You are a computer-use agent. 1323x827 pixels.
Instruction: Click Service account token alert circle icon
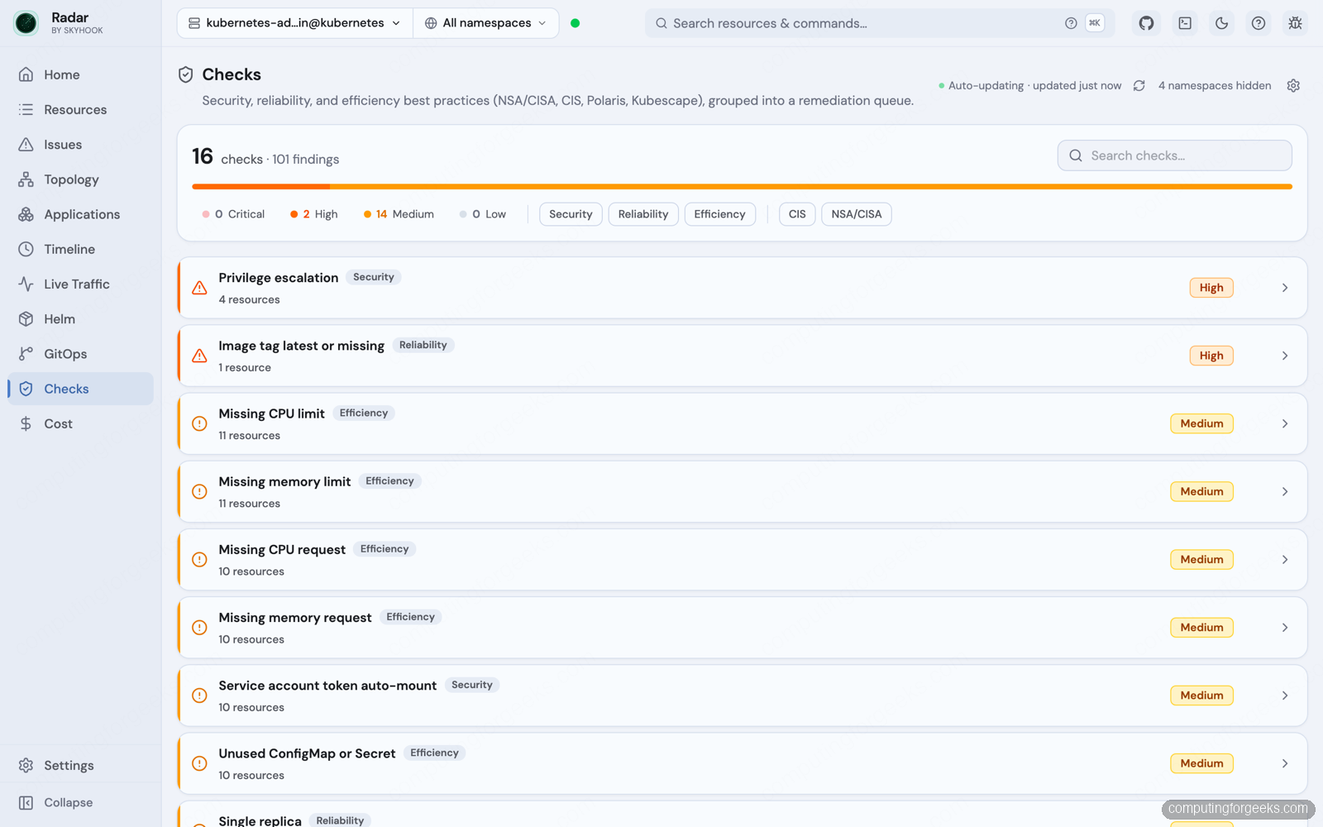199,696
